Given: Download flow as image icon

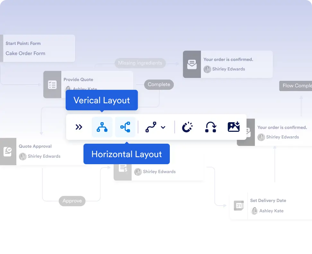Looking at the screenshot, I should [x=234, y=127].
